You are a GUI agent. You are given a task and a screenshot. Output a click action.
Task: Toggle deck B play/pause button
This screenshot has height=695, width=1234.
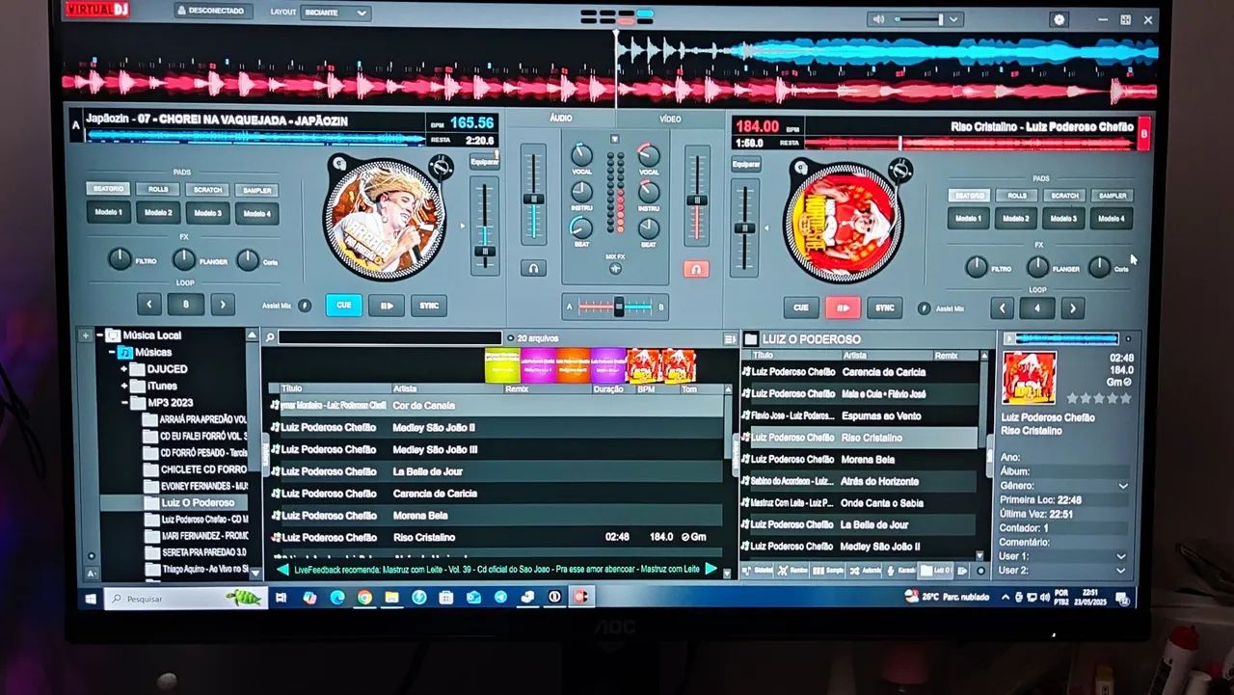click(843, 307)
